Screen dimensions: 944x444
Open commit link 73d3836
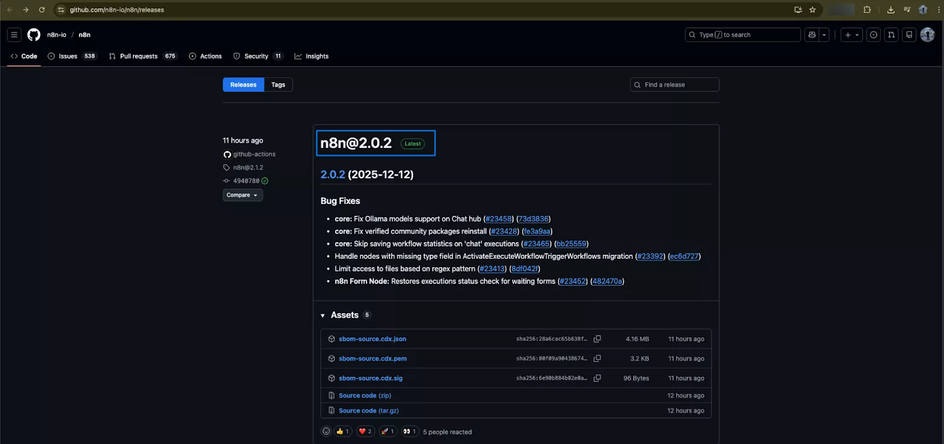[533, 219]
